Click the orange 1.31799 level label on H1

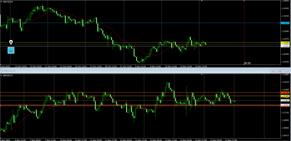[285, 93]
